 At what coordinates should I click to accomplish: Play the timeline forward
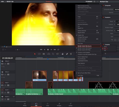click(51, 50)
